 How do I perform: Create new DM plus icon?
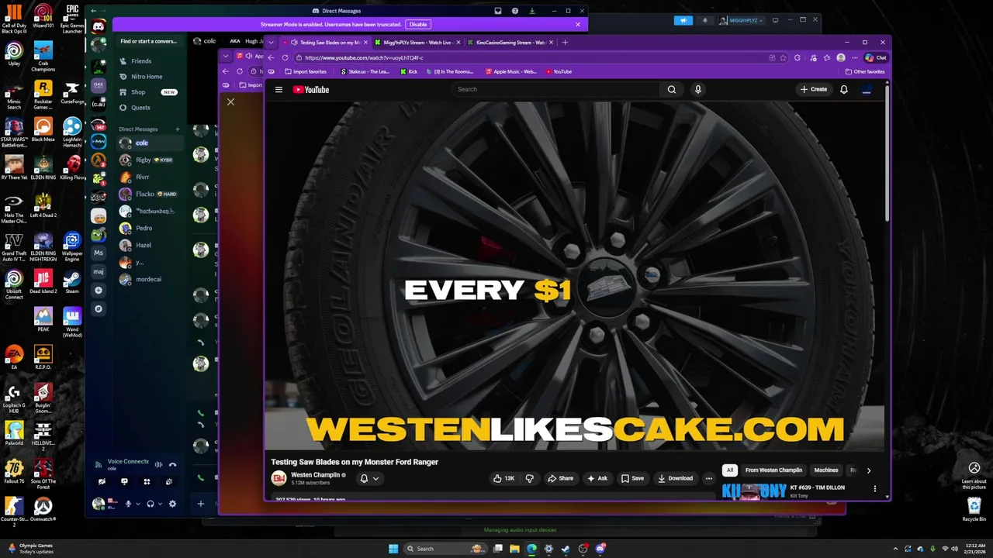point(178,129)
